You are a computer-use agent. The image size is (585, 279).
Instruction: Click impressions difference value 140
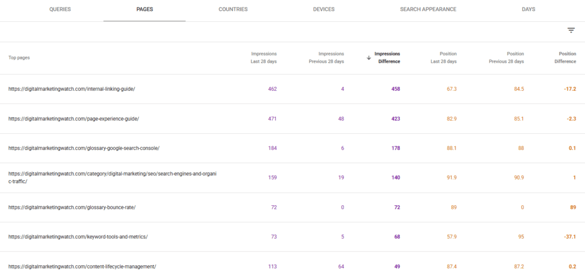click(396, 178)
